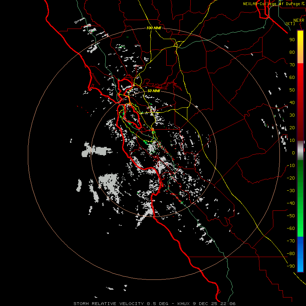306x306 pixels.
Task: Click the -40 value on the velocity scale
Action: (x=291, y=203)
